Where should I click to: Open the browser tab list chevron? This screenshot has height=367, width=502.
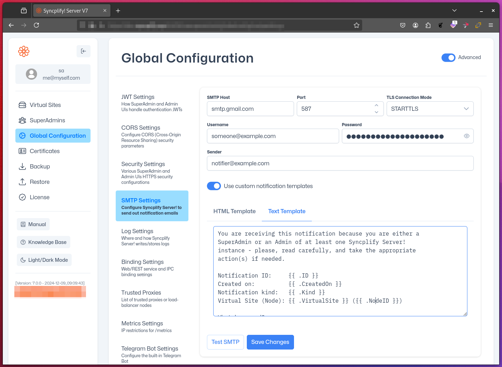[x=454, y=10]
